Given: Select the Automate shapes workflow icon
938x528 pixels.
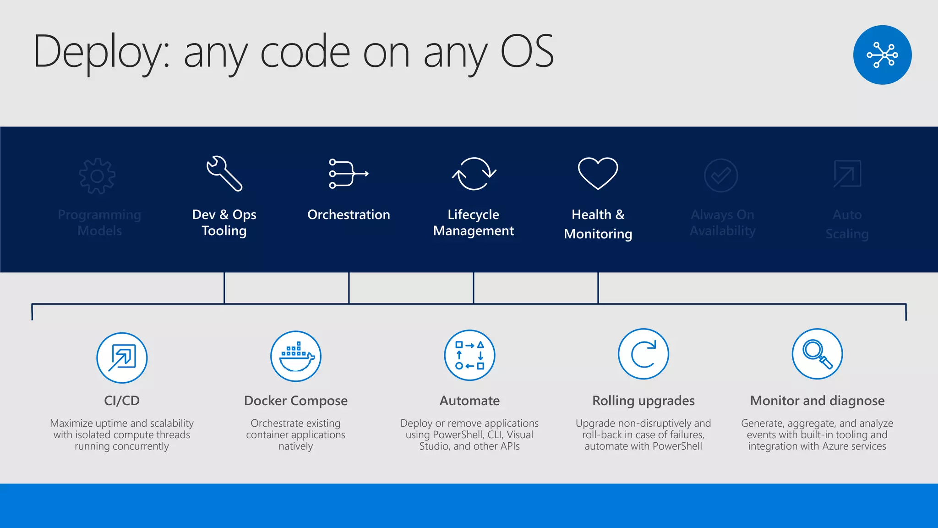Looking at the screenshot, I should (x=469, y=355).
